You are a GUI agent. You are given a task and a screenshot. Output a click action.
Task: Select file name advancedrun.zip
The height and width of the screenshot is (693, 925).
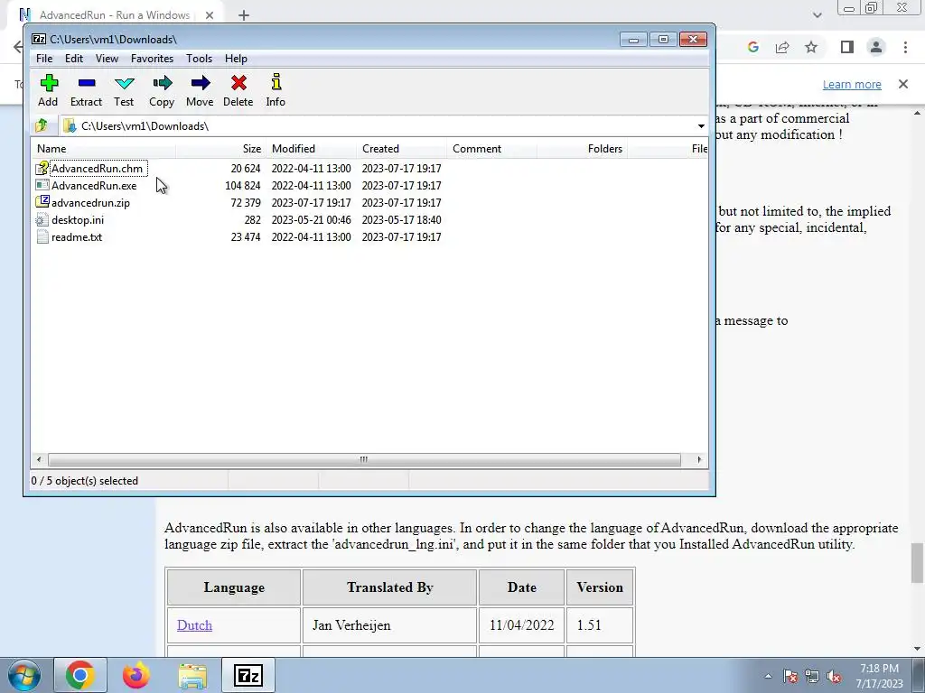(x=91, y=203)
